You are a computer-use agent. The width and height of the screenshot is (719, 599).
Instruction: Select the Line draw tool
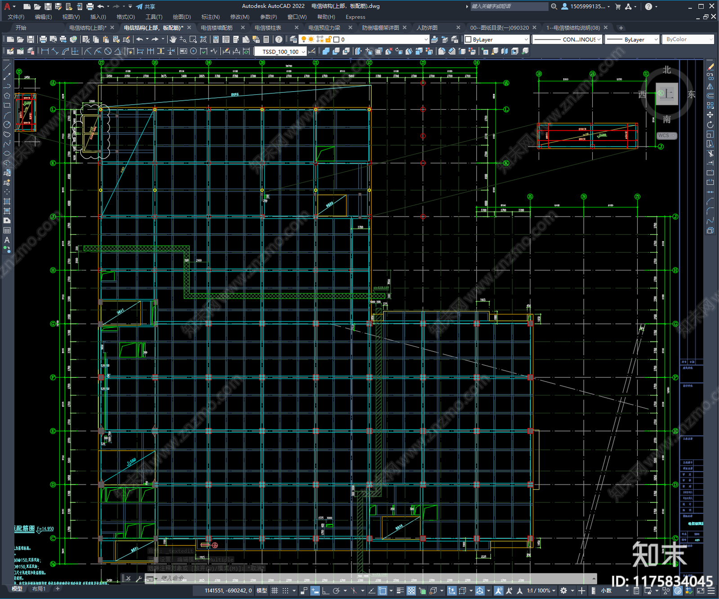point(7,67)
